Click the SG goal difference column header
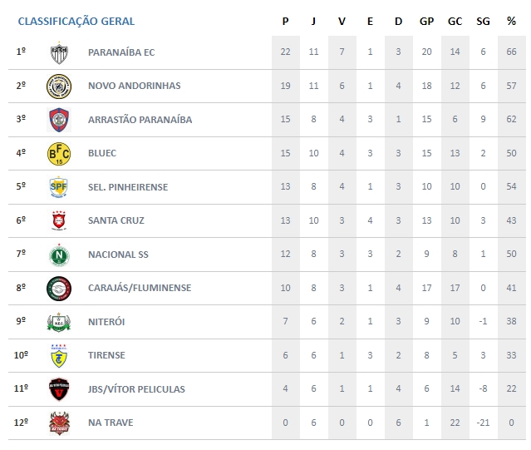 click(483, 21)
